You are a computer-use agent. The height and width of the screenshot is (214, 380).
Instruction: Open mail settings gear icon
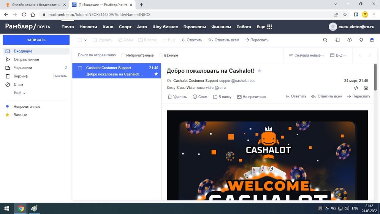click(x=349, y=40)
